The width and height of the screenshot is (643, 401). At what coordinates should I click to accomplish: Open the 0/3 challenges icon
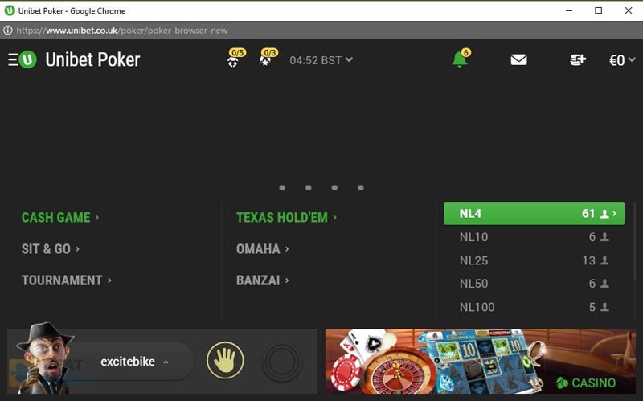click(268, 57)
